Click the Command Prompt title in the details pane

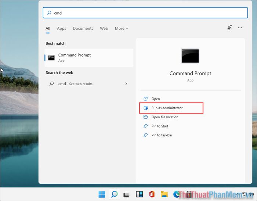coord(190,73)
